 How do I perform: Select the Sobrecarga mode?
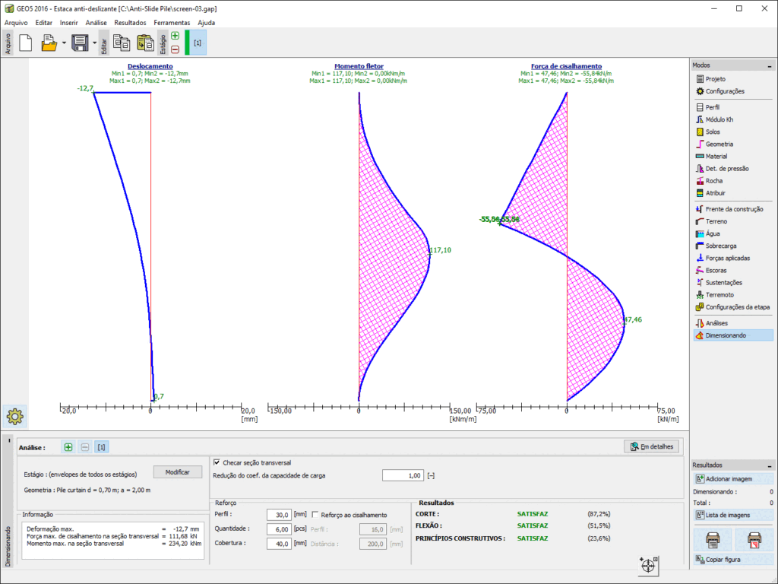(733, 246)
